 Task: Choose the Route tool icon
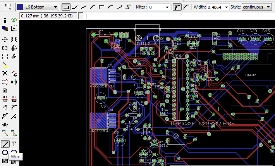pyautogui.click(x=5, y=133)
